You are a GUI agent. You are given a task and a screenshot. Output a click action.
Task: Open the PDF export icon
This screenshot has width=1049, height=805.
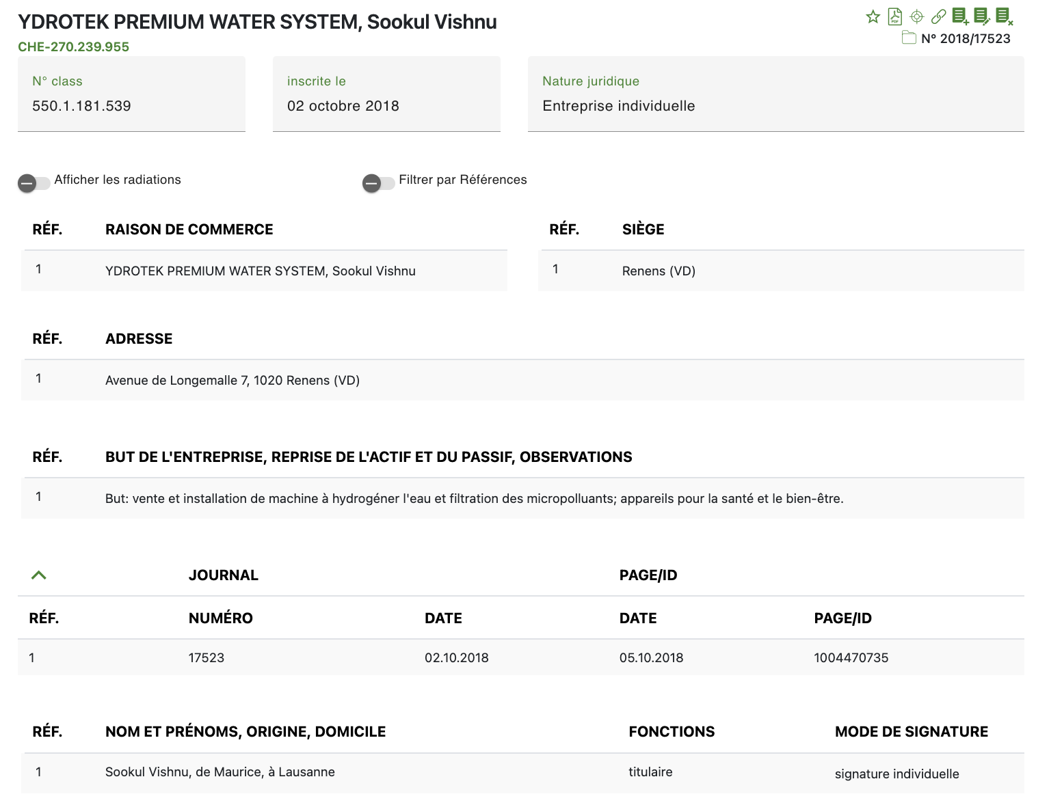pos(894,16)
